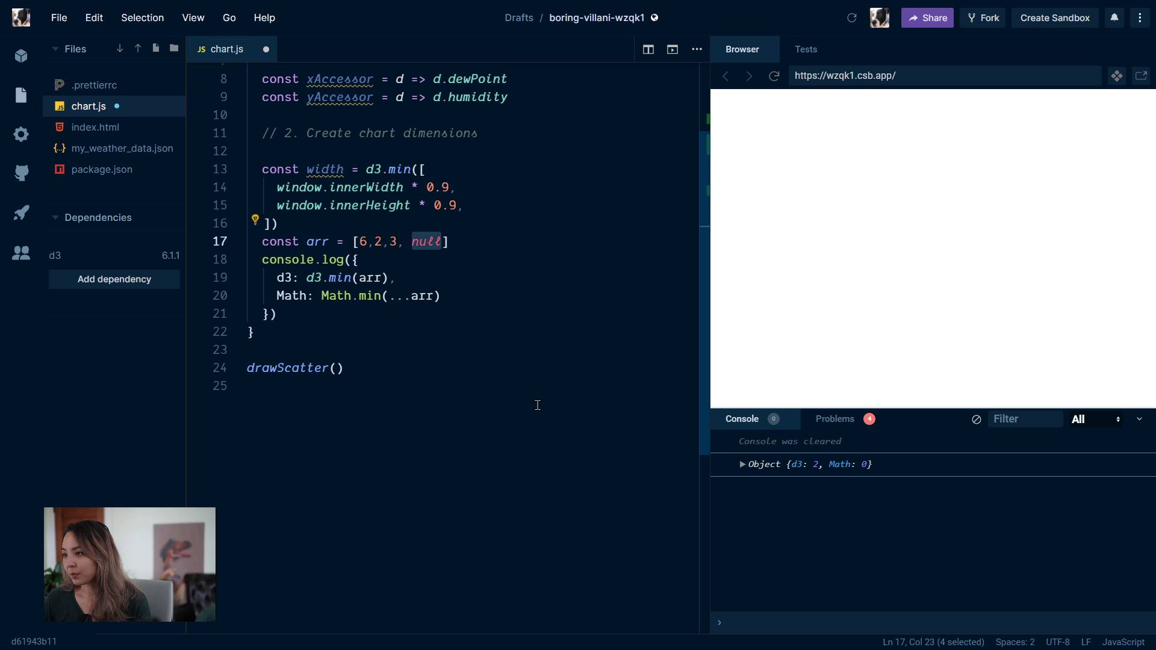Collapse the Dependencies section
The height and width of the screenshot is (650, 1156).
pyautogui.click(x=55, y=217)
